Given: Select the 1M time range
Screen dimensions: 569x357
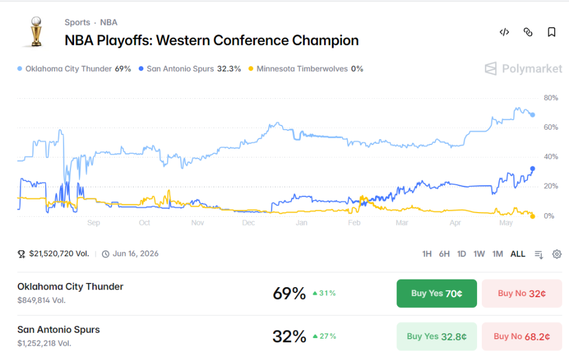Looking at the screenshot, I should coord(497,254).
